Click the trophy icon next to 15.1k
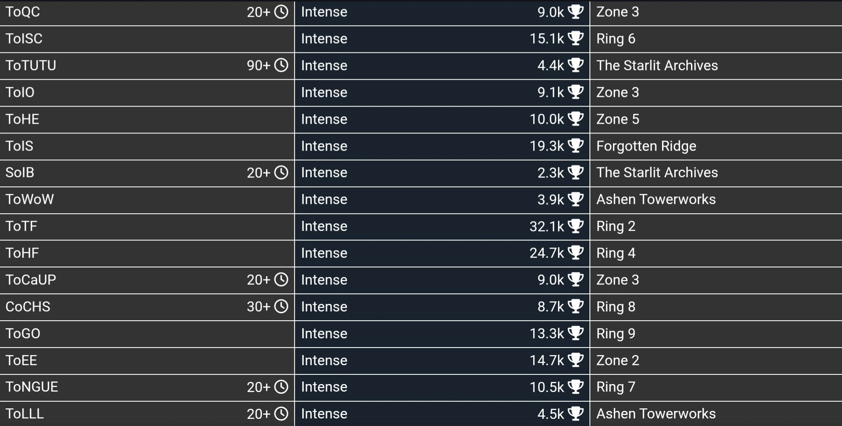Viewport: 842px width, 426px height. (x=576, y=39)
